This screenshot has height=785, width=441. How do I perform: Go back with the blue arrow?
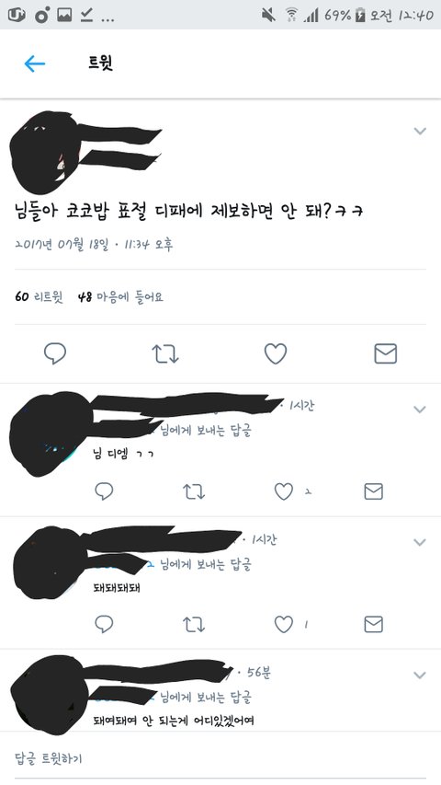coord(35,63)
